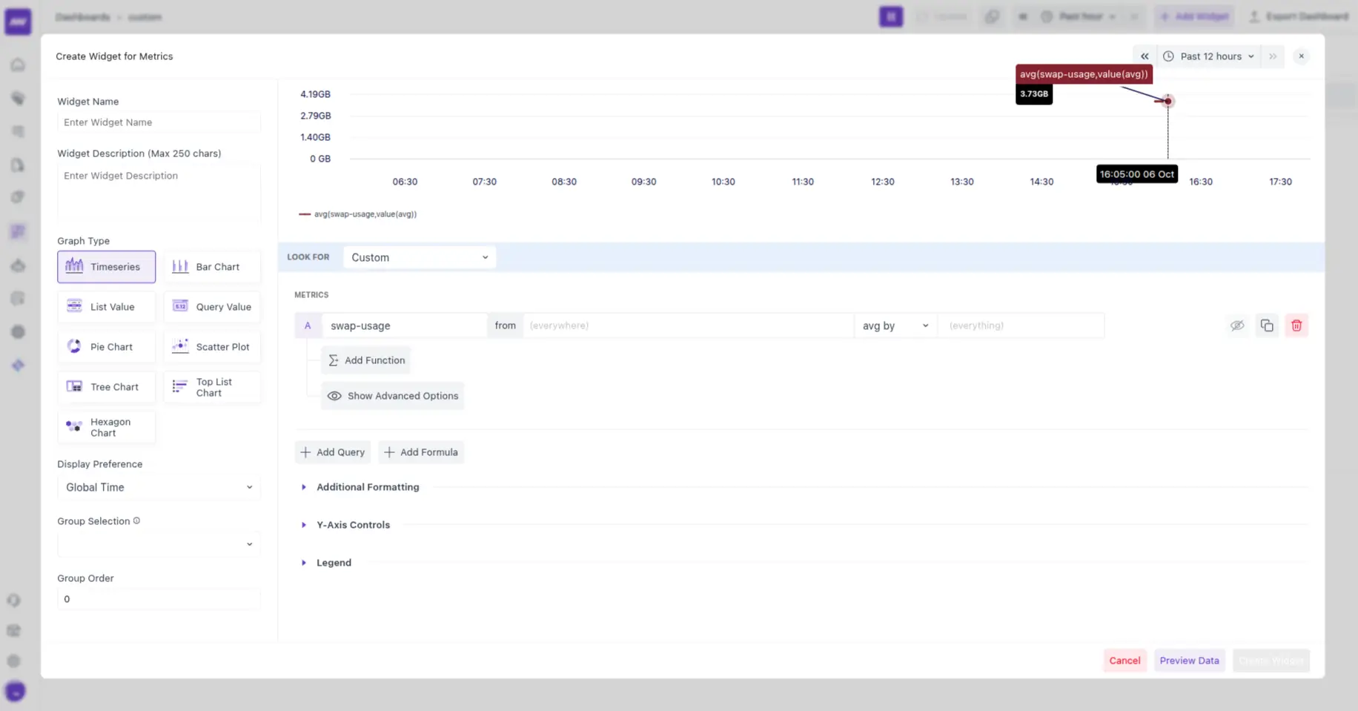Screen dimensions: 1358x711
Task: Duplicate the swap-usage query using copy icon
Action: (x=1267, y=325)
